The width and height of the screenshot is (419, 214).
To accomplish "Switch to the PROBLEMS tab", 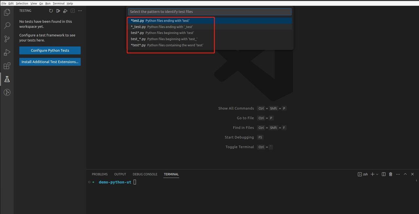I will [x=100, y=174].
